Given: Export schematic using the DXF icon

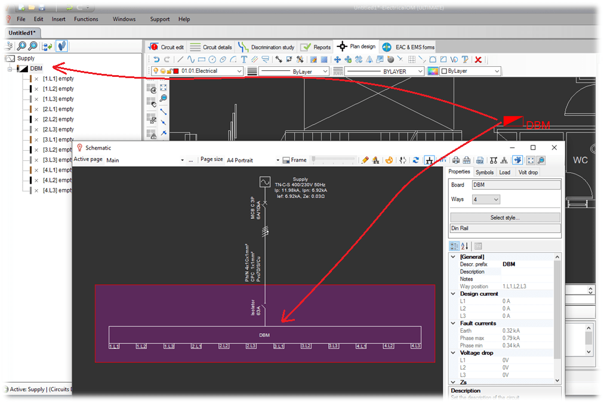Looking at the screenshot, I should click(480, 160).
